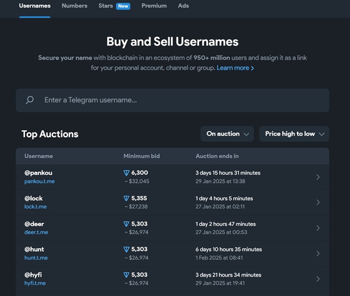Open the pankou.t.me link

tap(39, 182)
